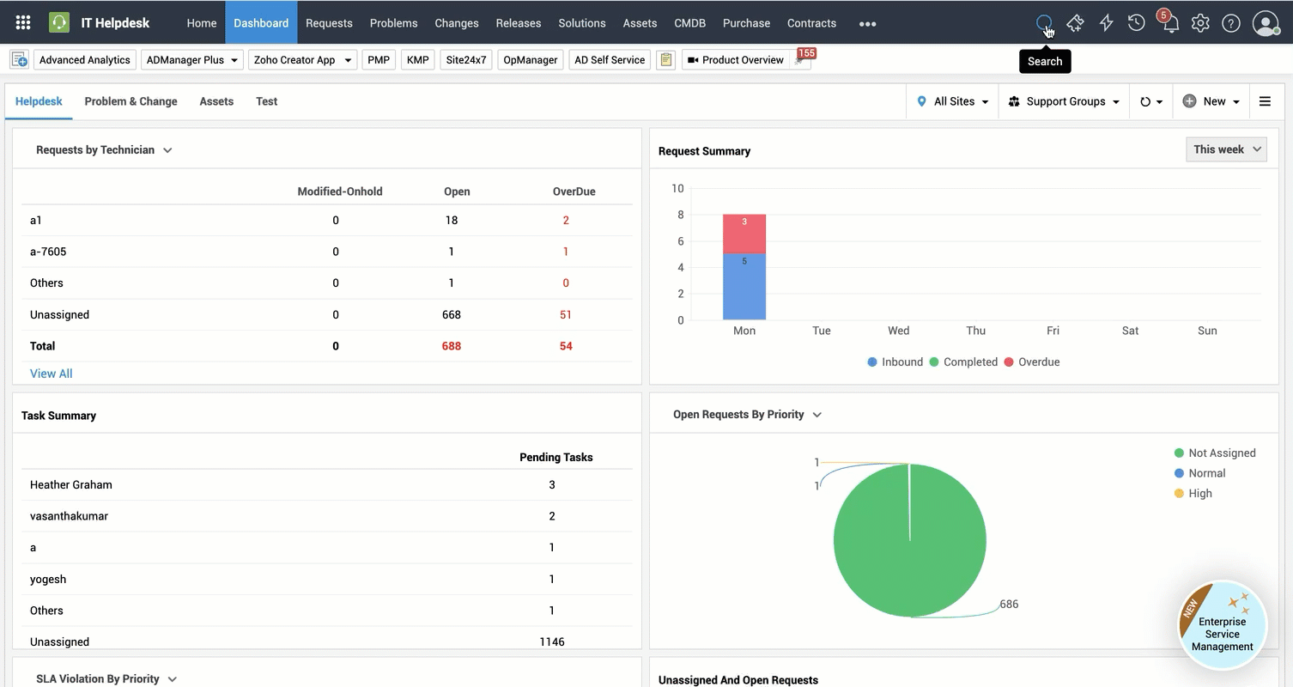This screenshot has height=687, width=1293.
Task: Open the Search icon in header
Action: point(1043,23)
